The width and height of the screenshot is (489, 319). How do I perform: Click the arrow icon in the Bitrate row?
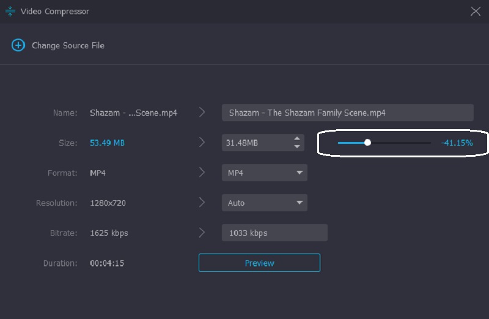(202, 233)
